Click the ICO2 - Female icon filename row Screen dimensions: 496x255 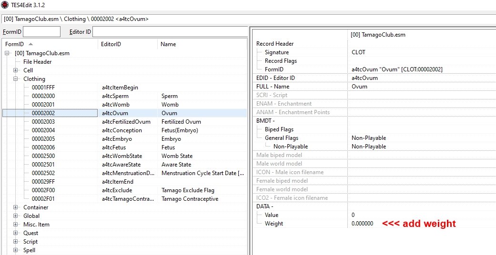click(x=374, y=198)
